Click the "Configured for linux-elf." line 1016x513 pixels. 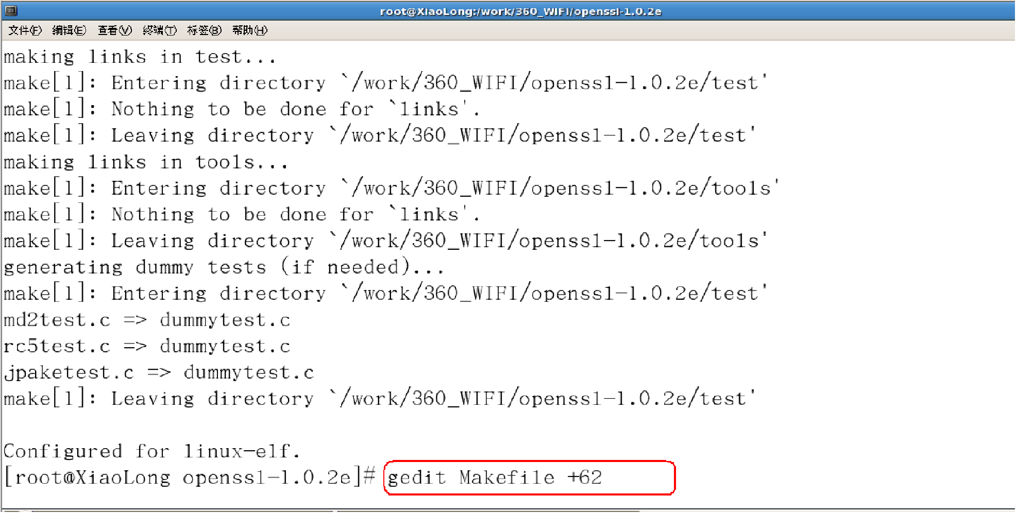151,452
